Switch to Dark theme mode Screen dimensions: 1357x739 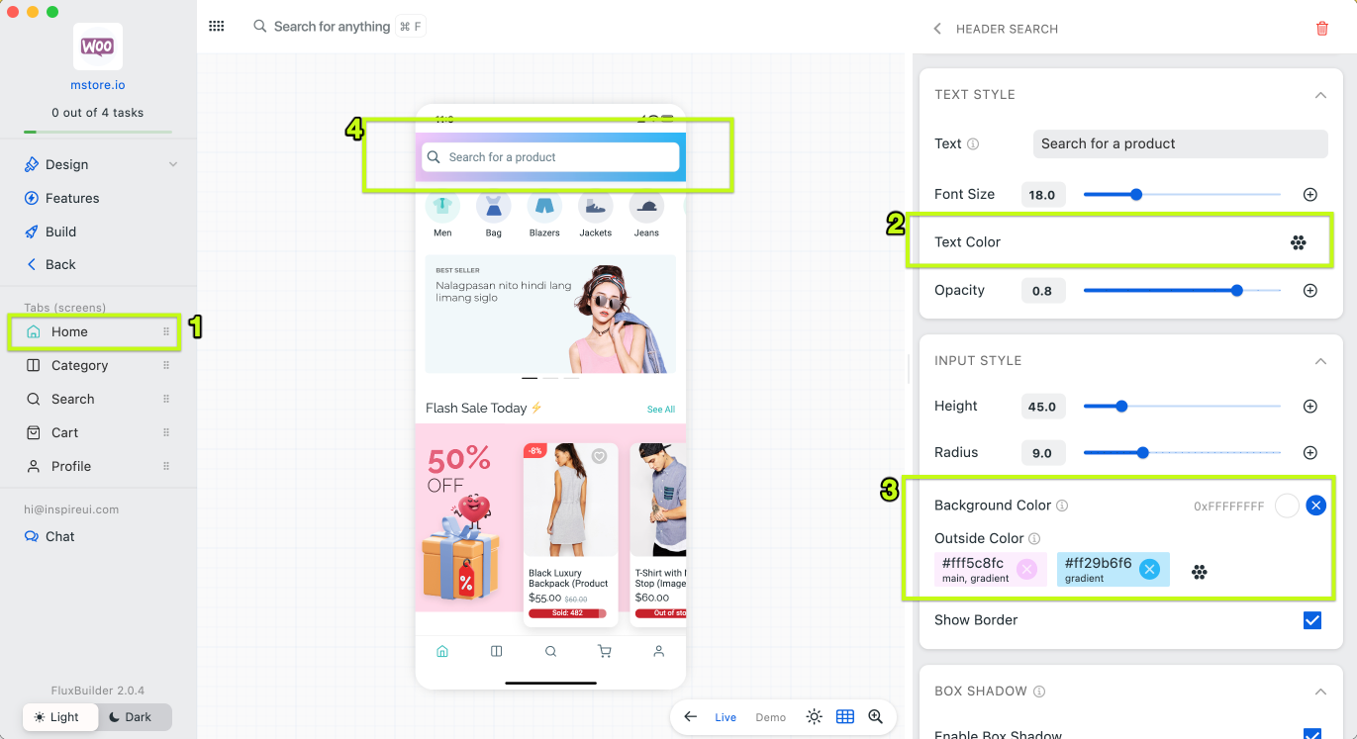click(130, 717)
